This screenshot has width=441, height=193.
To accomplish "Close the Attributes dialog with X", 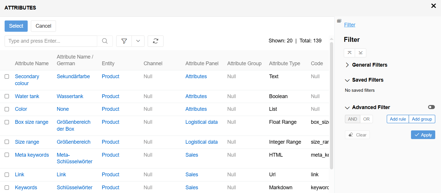I will 433,6.
